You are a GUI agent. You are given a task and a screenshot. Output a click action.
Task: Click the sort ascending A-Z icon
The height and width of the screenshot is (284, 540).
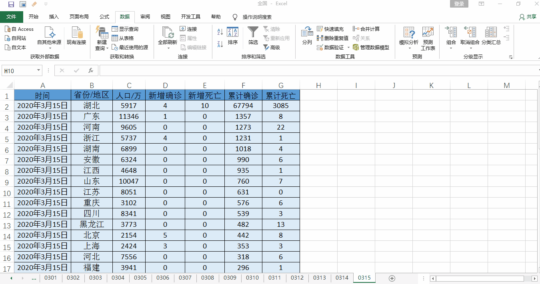(x=220, y=32)
